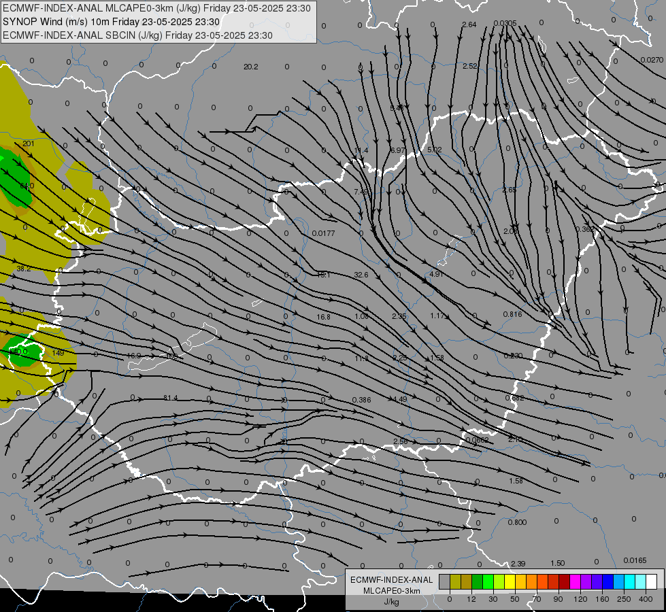The width and height of the screenshot is (666, 612).
Task: Click the map value 5.02
Action: coord(435,150)
